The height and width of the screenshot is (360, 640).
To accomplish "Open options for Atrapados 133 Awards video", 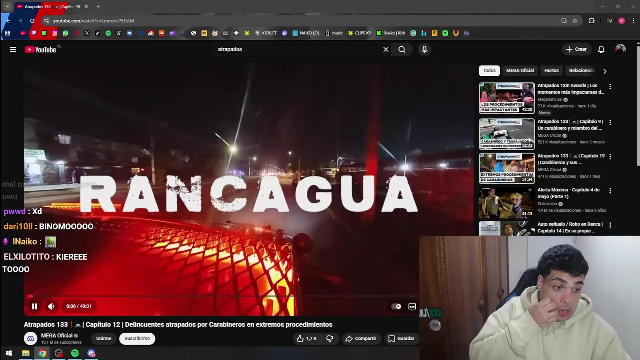I will coord(610,86).
